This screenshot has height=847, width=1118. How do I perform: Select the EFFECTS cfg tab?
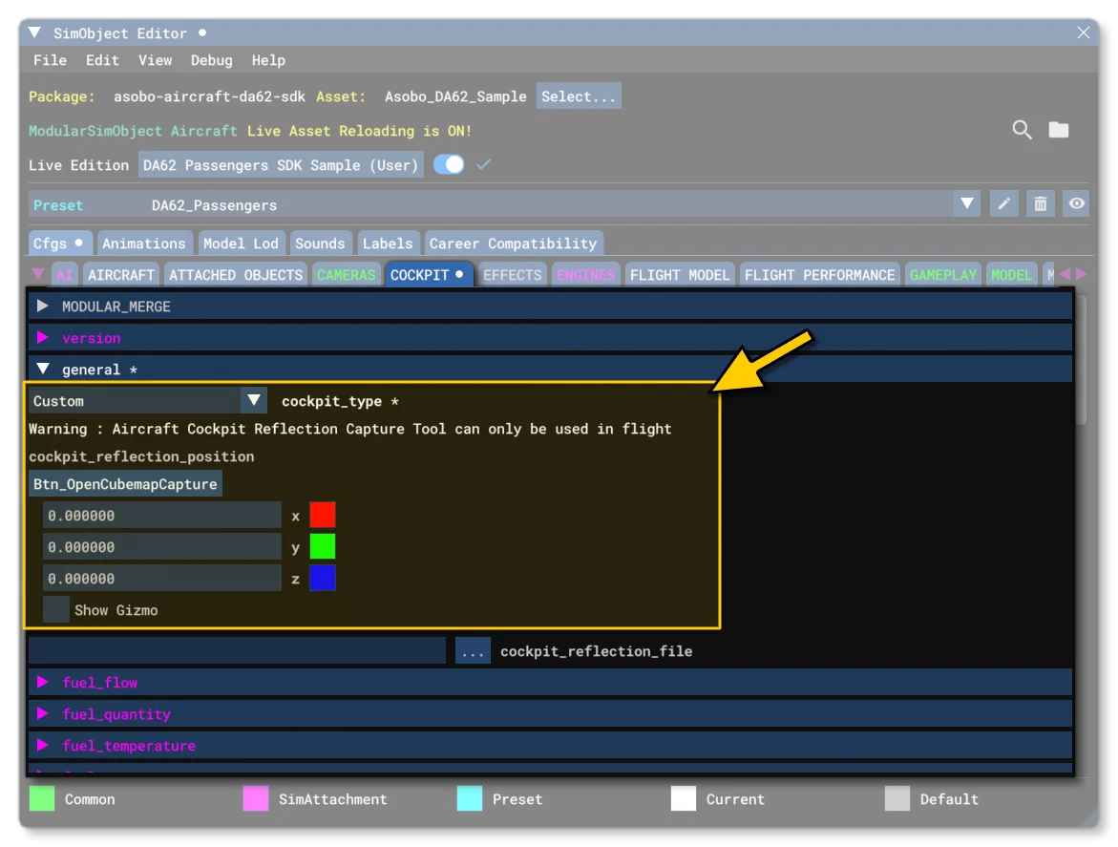tap(512, 275)
